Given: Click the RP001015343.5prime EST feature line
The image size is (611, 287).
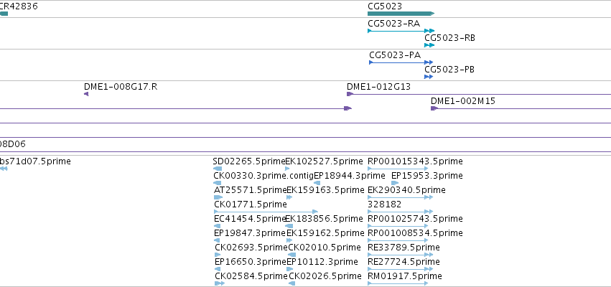Looking at the screenshot, I should [398, 169].
